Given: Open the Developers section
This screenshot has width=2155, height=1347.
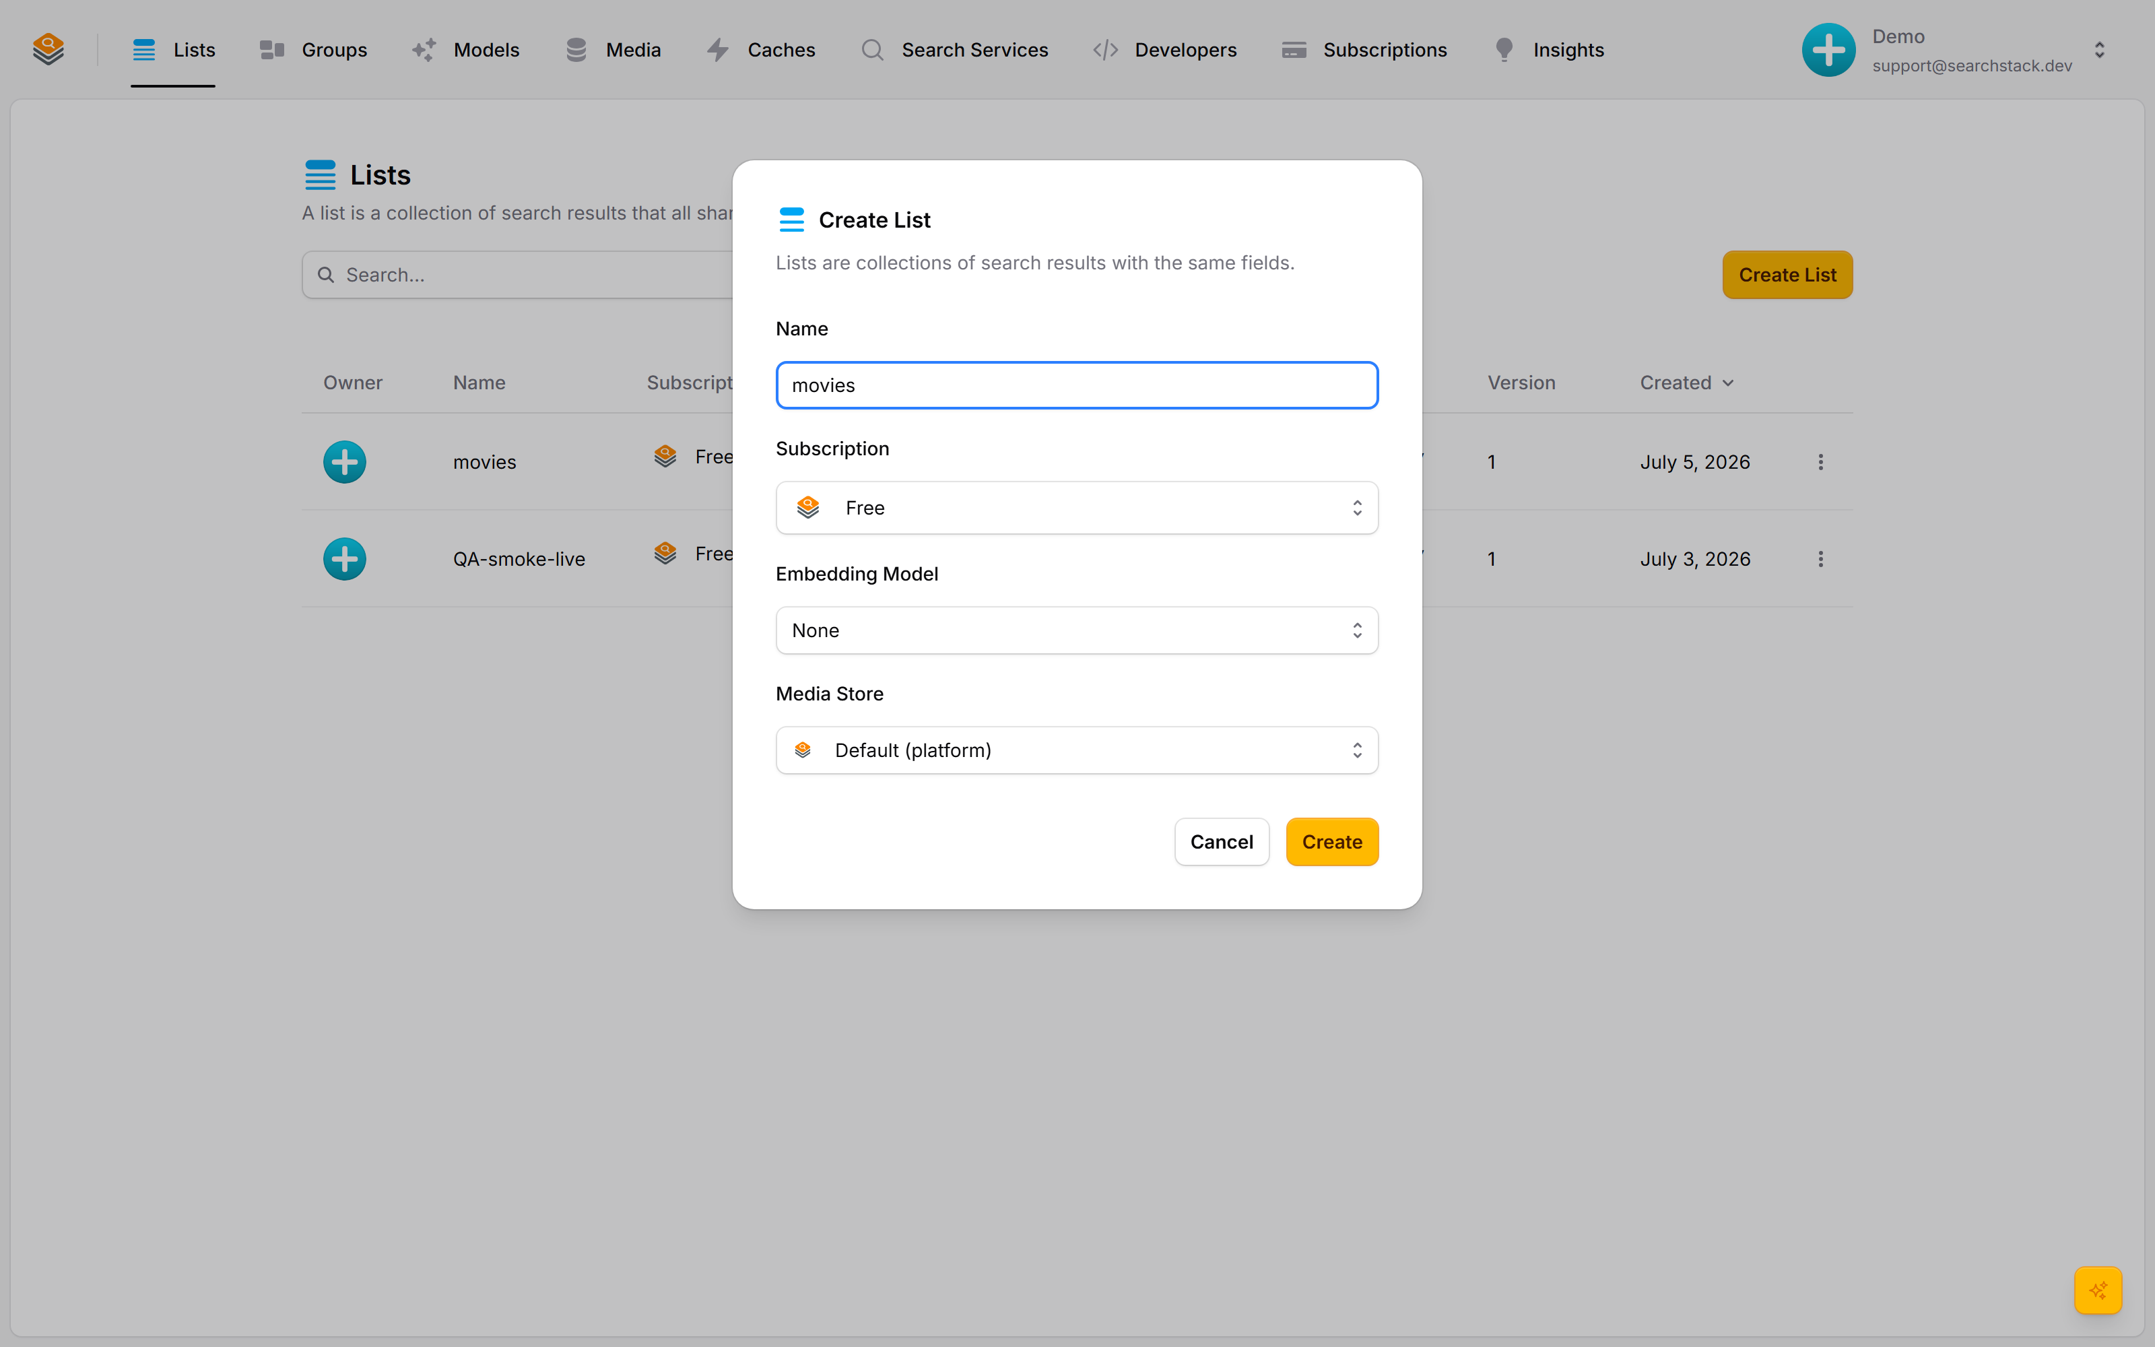Looking at the screenshot, I should pyautogui.click(x=1164, y=50).
